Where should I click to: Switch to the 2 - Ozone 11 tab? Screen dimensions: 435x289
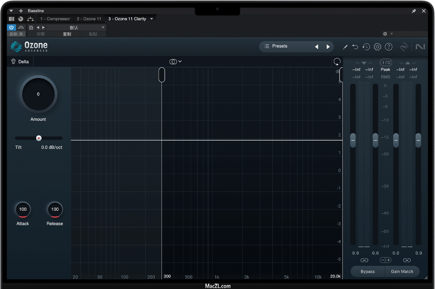pyautogui.click(x=89, y=19)
